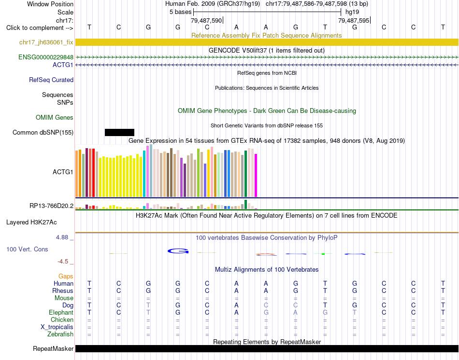459x360 pixels.
Task: Open the OMIM Genes track label
Action: [55, 118]
